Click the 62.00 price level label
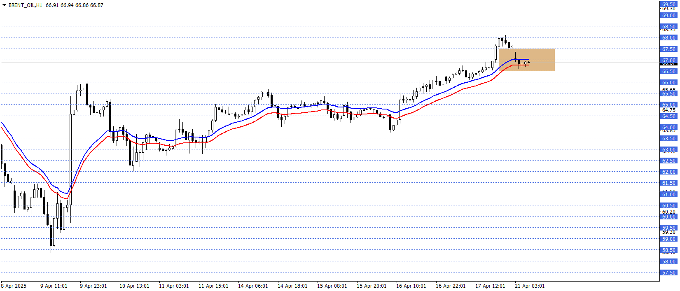Image resolution: width=680 pixels, height=291 pixels. point(669,172)
